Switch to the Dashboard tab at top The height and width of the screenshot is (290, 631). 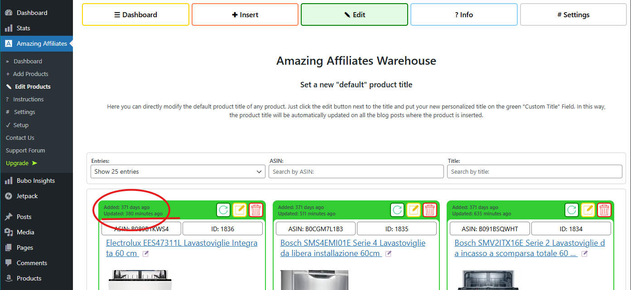click(x=135, y=14)
